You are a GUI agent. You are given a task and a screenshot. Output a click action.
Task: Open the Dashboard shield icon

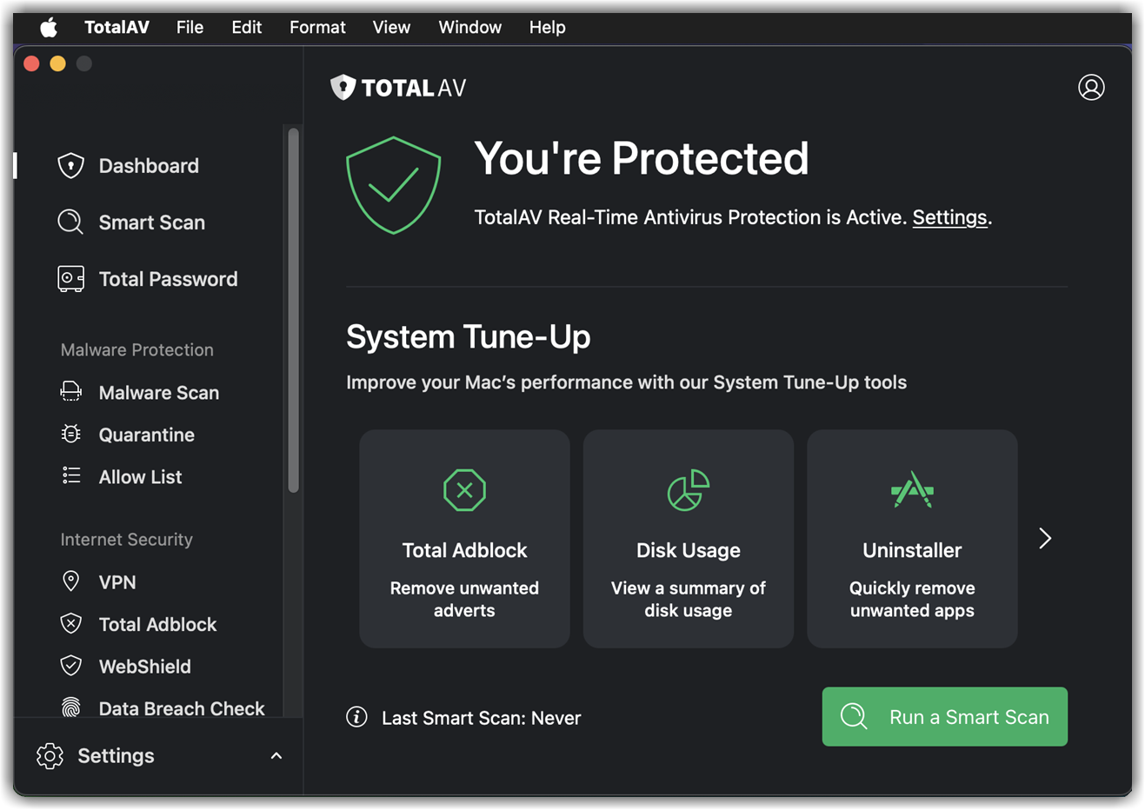[70, 166]
